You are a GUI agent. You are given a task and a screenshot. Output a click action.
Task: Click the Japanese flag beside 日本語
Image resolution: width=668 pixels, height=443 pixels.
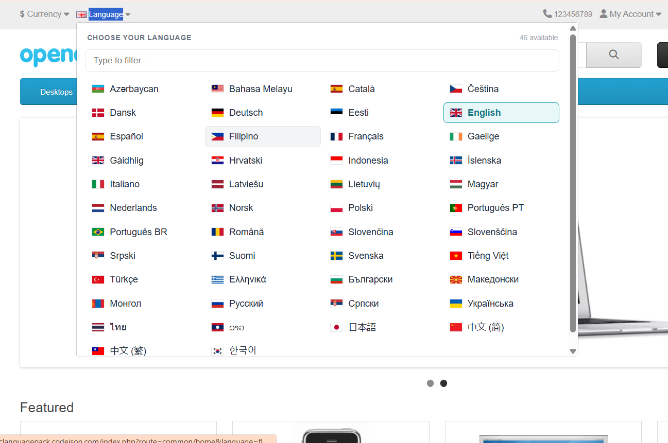(x=337, y=327)
